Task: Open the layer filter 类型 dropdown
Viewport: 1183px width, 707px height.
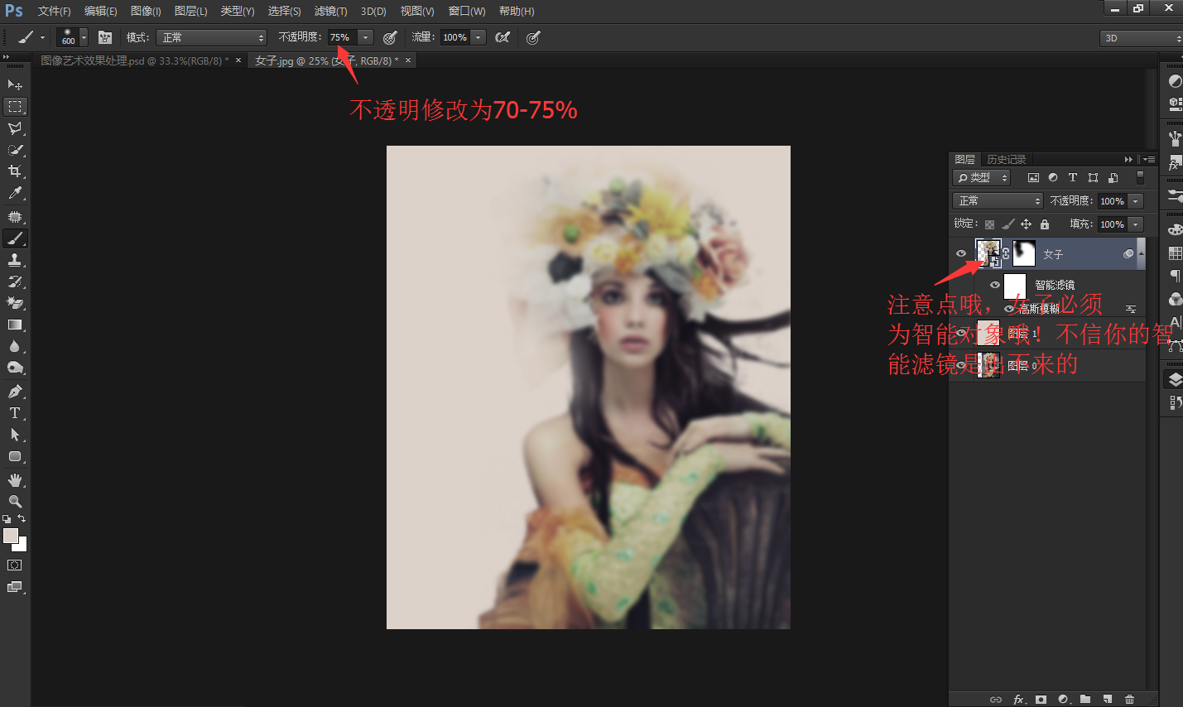Action: point(981,177)
